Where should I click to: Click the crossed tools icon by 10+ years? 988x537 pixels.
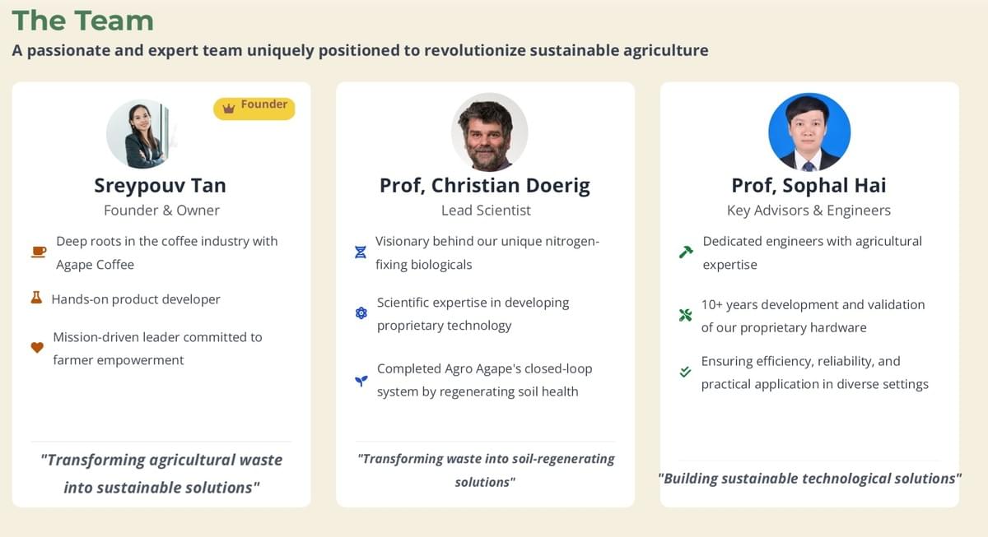pyautogui.click(x=685, y=315)
